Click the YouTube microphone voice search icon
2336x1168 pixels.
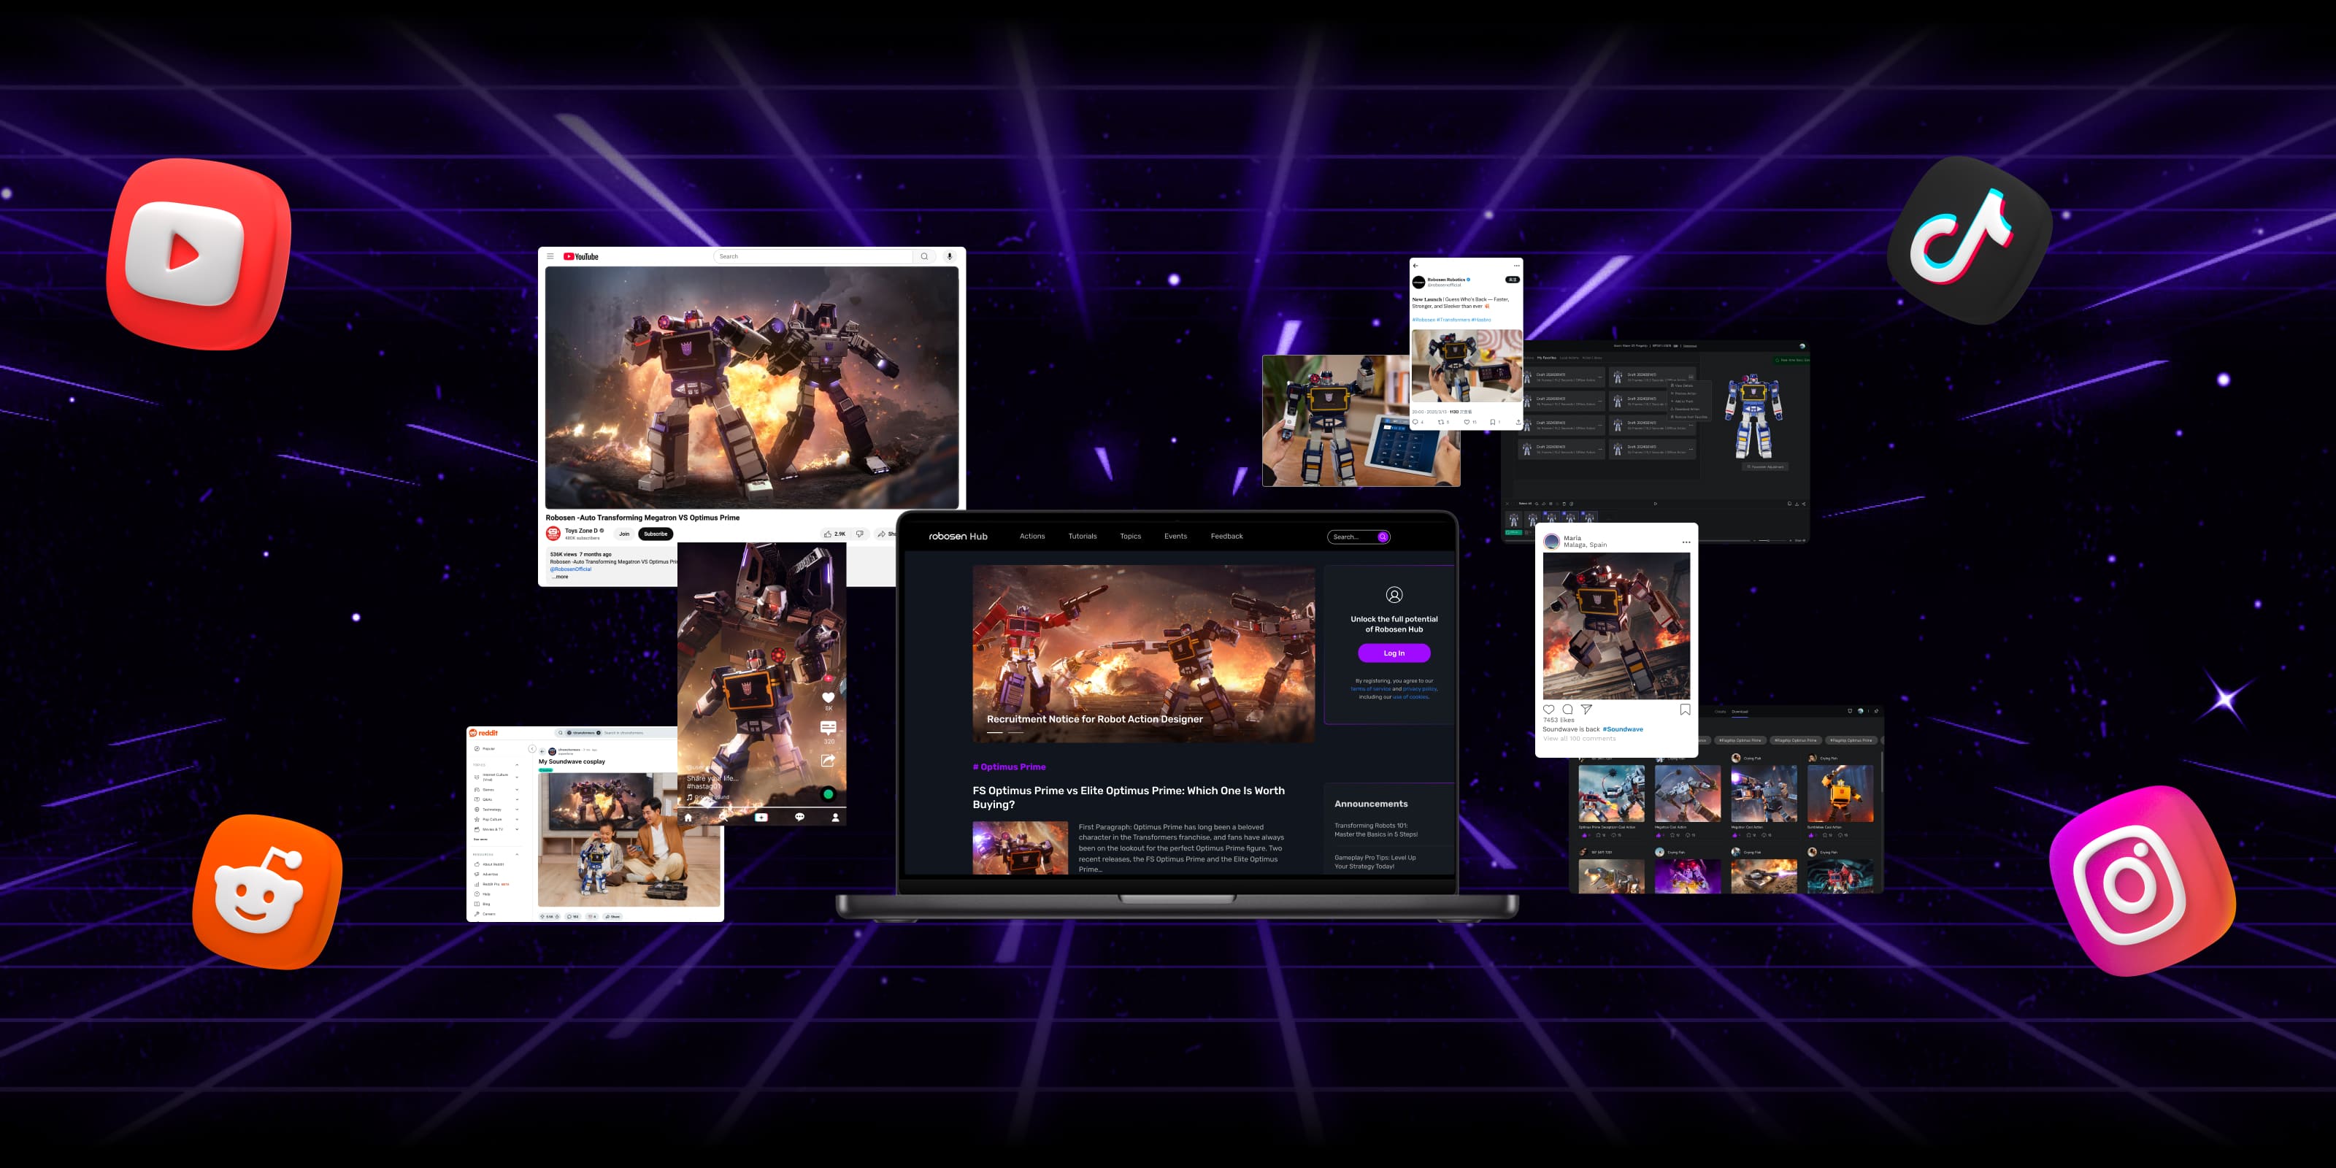click(x=950, y=257)
